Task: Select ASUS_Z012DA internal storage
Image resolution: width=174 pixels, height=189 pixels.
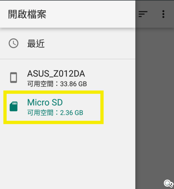Action: pyautogui.click(x=67, y=78)
